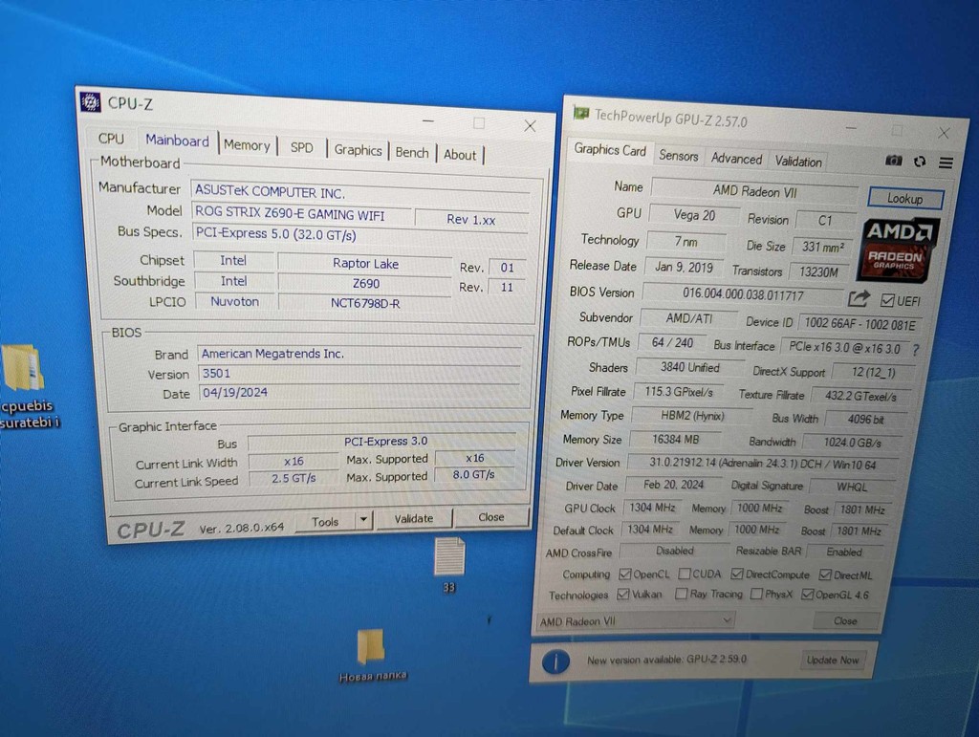Switch to the CPU tab in CPU-Z
This screenshot has width=979, height=737.
pos(111,139)
